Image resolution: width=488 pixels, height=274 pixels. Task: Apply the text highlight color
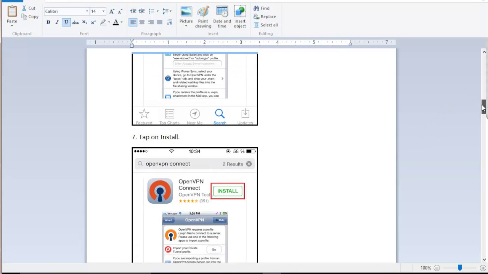[x=103, y=22]
